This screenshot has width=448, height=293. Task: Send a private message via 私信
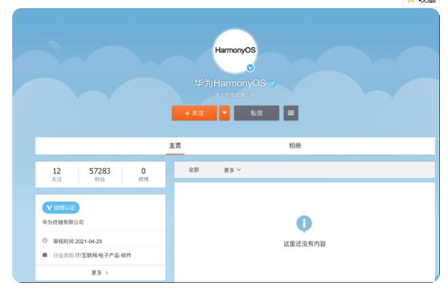256,113
